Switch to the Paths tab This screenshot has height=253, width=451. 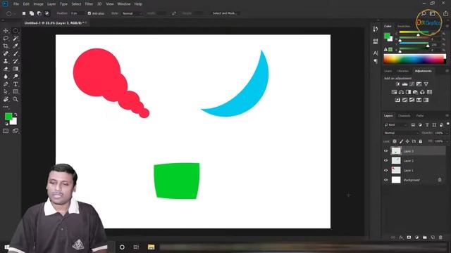point(420,115)
